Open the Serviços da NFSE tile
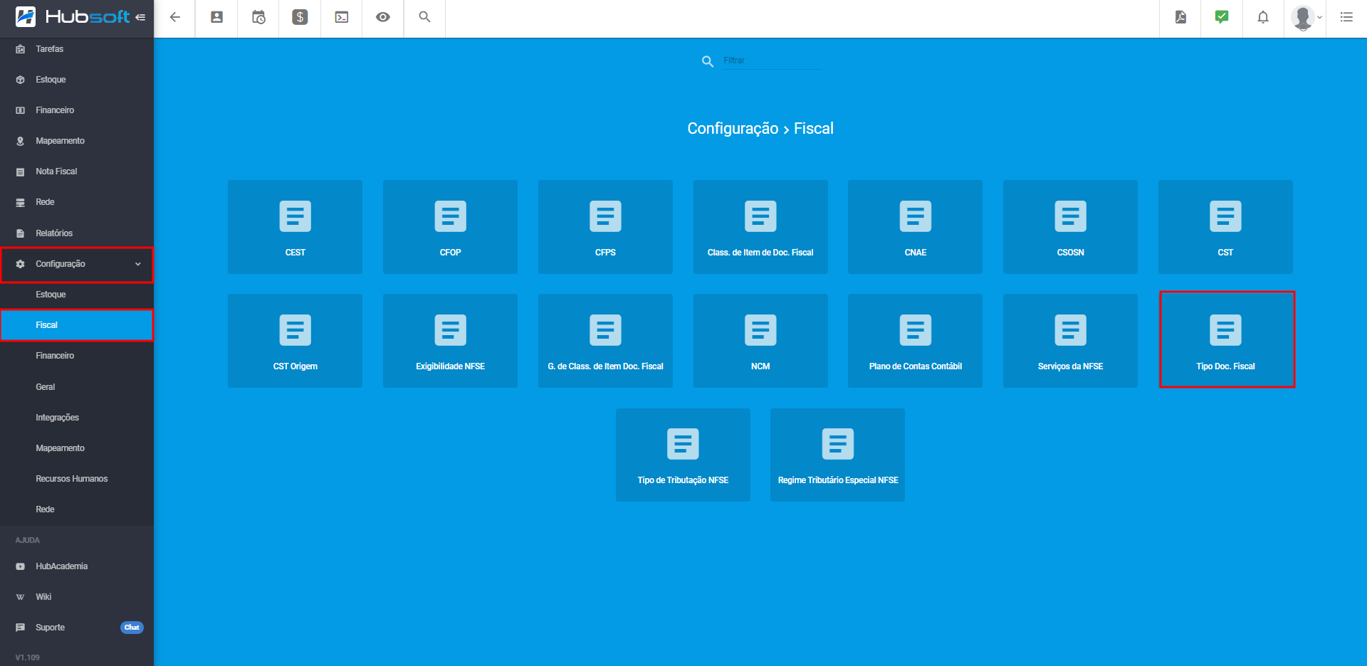This screenshot has width=1367, height=666. 1070,341
